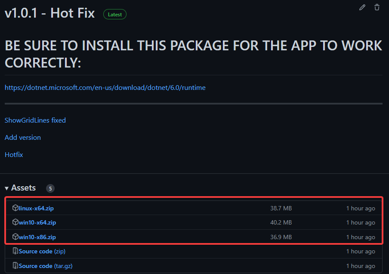Open the Hotfix commit link
This screenshot has height=274, width=389.
tap(14, 154)
